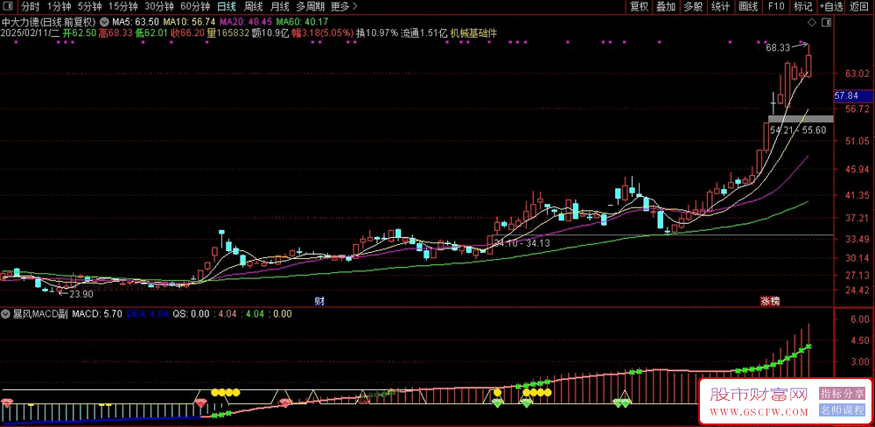Viewport: 875px width, 427px height.
Task: Select the 60分钟 period
Action: tap(195, 7)
